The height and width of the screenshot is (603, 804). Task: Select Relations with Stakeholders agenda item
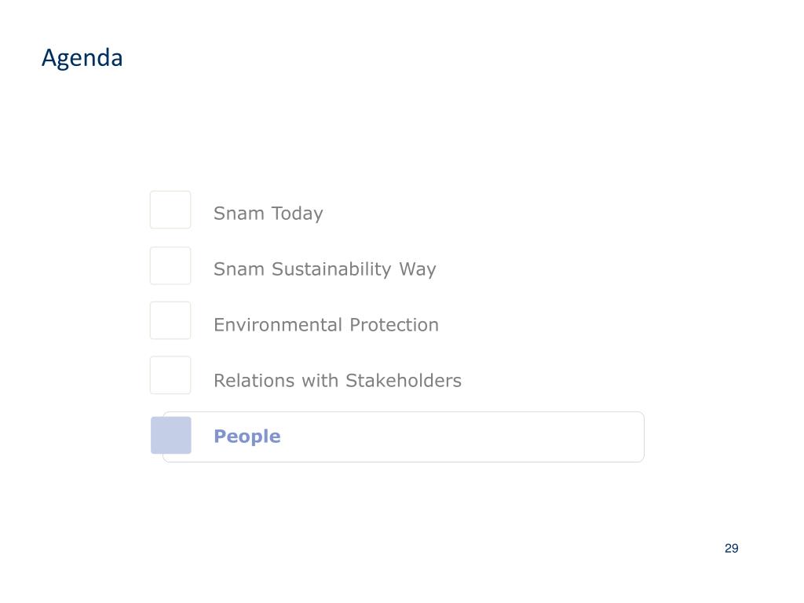click(338, 381)
